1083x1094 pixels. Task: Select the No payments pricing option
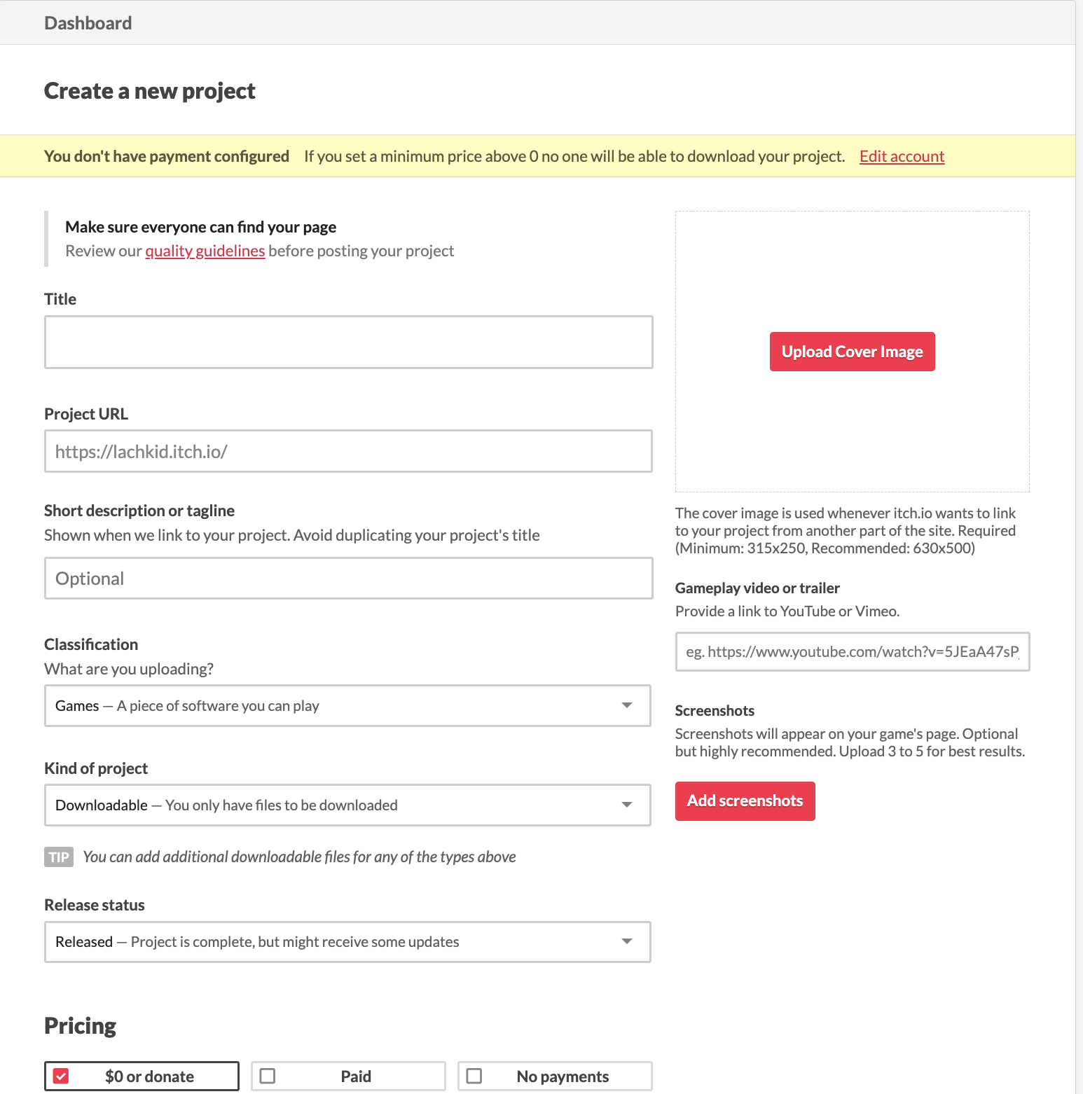click(555, 1076)
